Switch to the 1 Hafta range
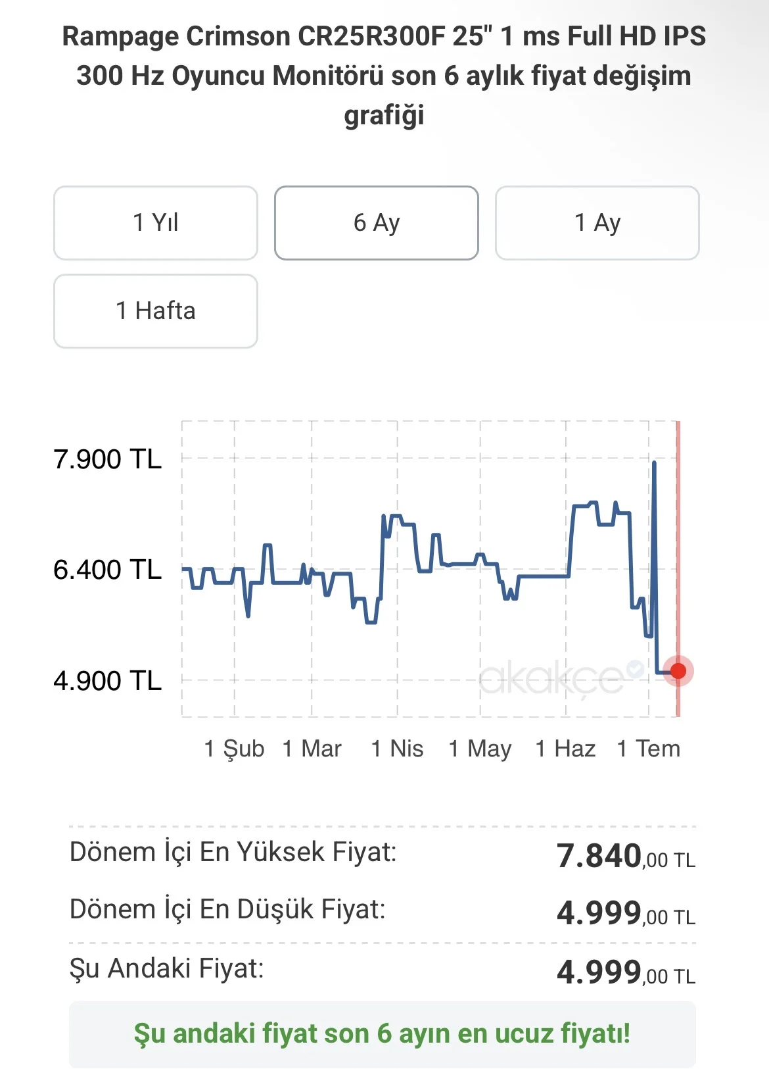769x1069 pixels. 156,311
